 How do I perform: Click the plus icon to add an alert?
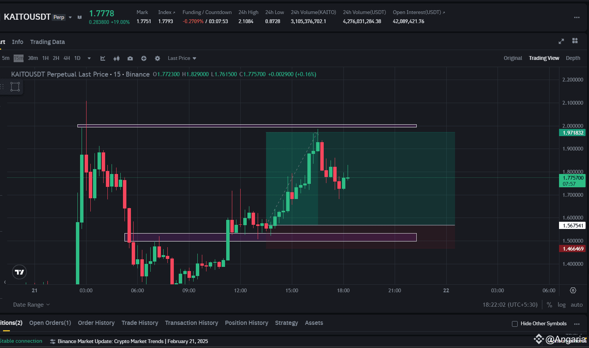click(x=144, y=58)
